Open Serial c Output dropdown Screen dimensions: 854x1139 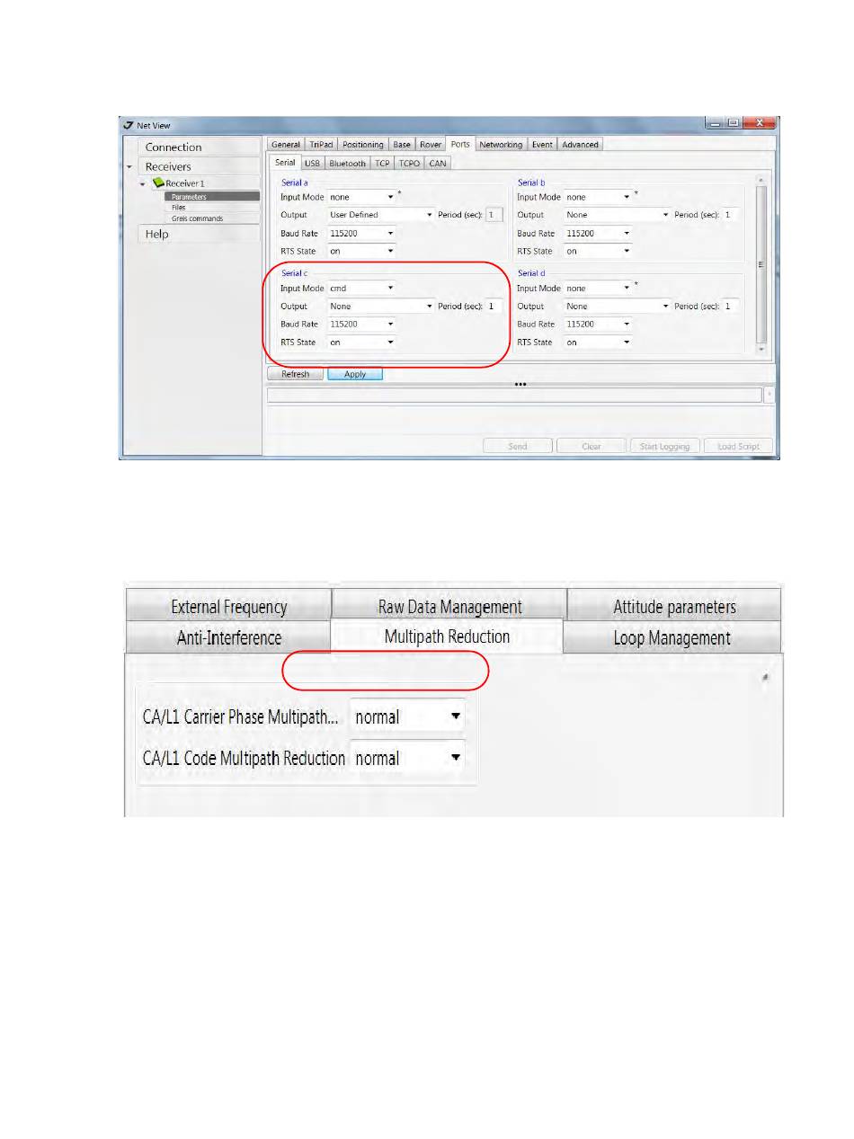[x=381, y=307]
